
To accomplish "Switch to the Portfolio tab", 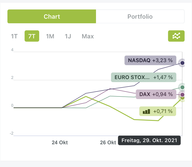I will pos(140,17).
